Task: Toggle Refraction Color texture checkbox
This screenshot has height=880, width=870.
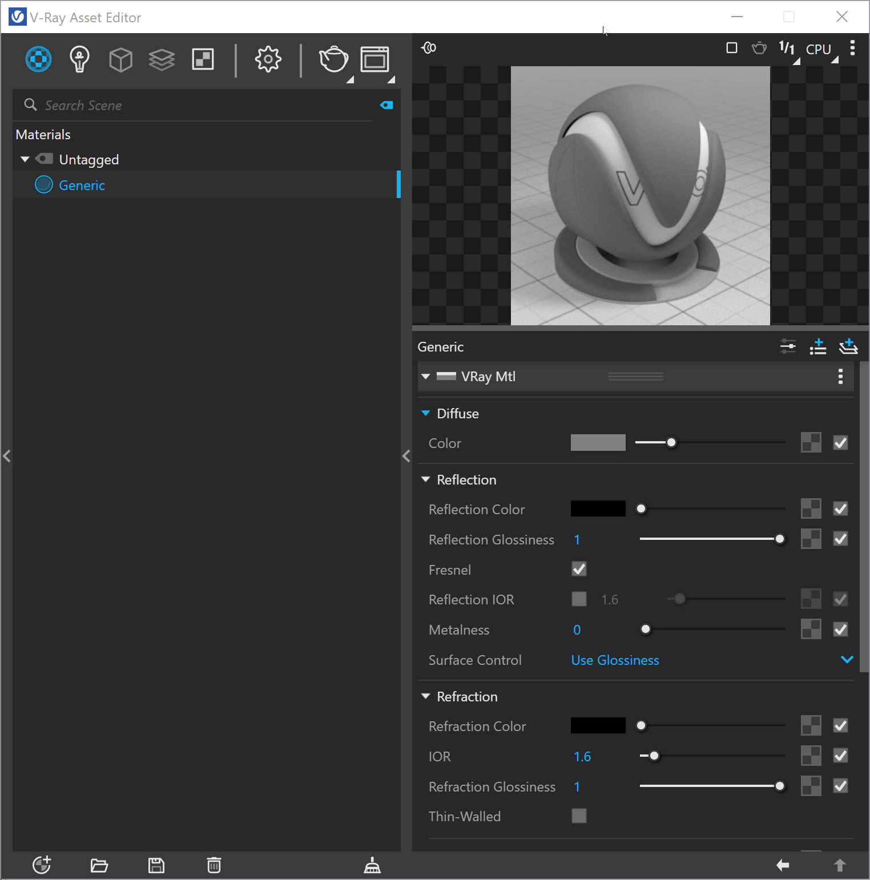Action: (x=840, y=725)
